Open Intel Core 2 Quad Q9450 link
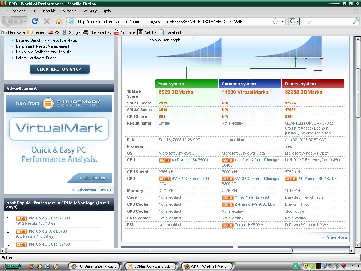Image resolution: width=361 pixels, height=271 pixels. [49, 244]
